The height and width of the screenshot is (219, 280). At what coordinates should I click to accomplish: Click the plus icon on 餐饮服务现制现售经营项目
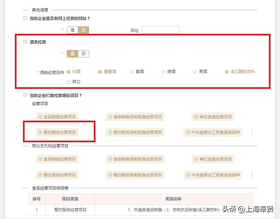[x=110, y=132]
